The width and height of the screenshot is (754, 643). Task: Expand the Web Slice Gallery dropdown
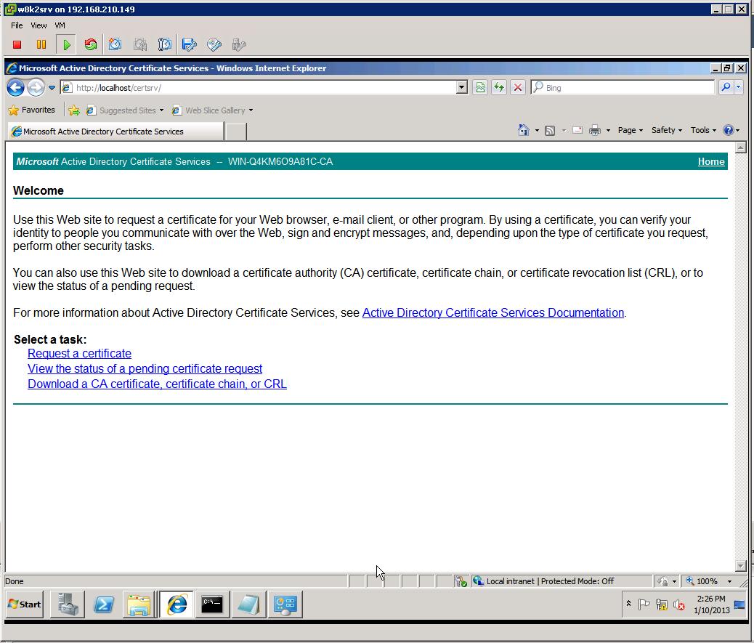pos(251,110)
